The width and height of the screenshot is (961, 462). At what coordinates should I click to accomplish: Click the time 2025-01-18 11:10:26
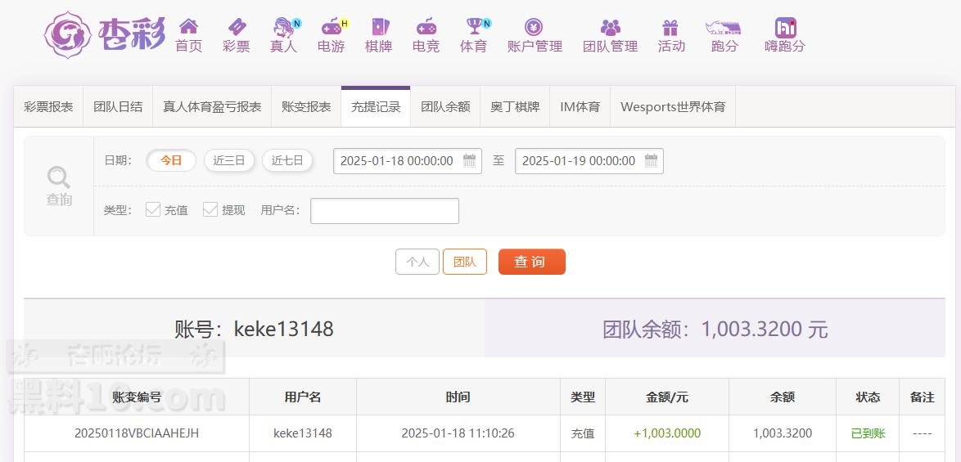(x=458, y=433)
